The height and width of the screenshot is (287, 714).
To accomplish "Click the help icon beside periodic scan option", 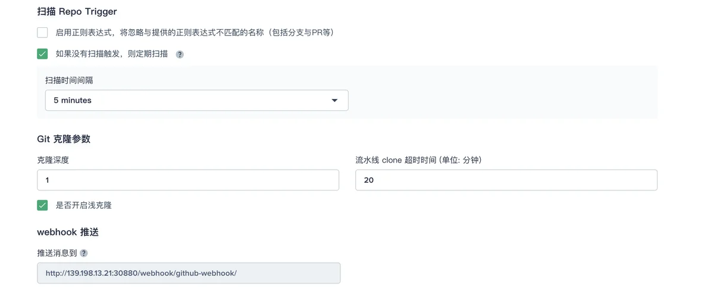I will (x=180, y=54).
